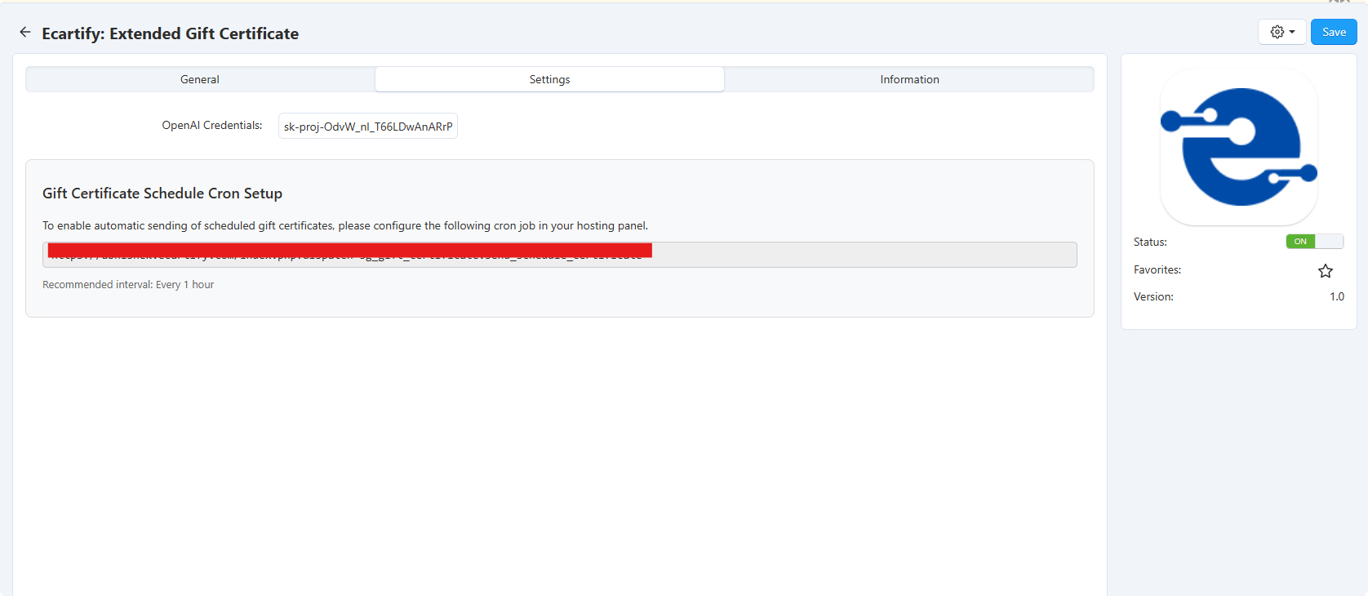Open the gear settings dropdown menu
The width and height of the screenshot is (1368, 596).
coord(1281,32)
